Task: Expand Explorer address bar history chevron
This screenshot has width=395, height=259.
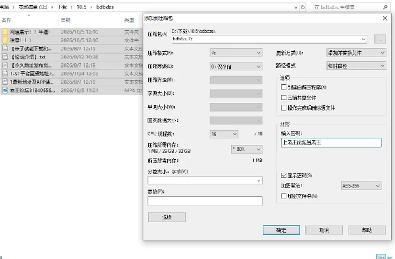Action: coord(296,7)
